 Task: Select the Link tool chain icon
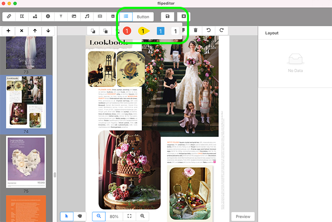[x=9, y=17]
